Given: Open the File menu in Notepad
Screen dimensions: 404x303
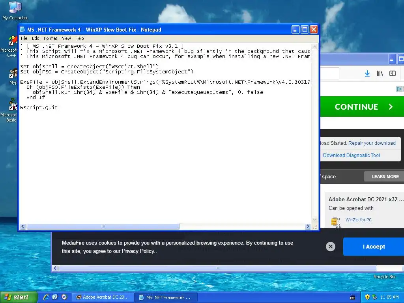Looking at the screenshot, I should 24,38.
